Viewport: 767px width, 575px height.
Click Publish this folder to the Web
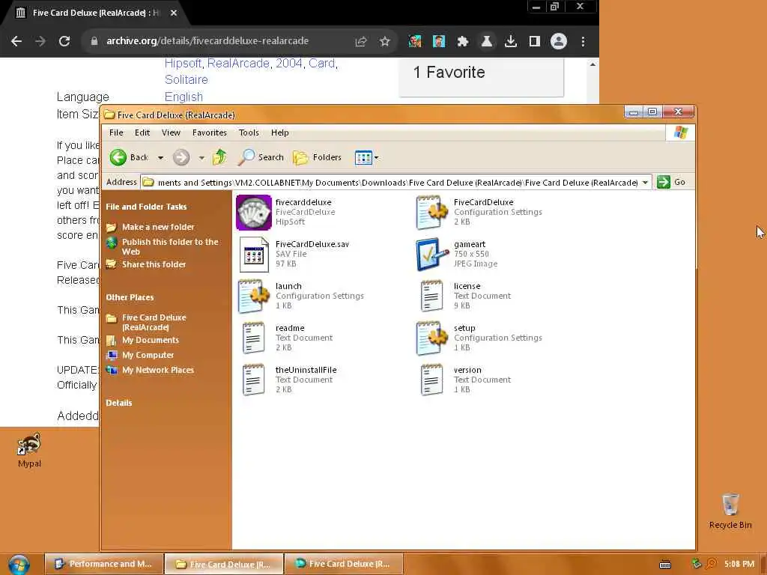pos(169,246)
